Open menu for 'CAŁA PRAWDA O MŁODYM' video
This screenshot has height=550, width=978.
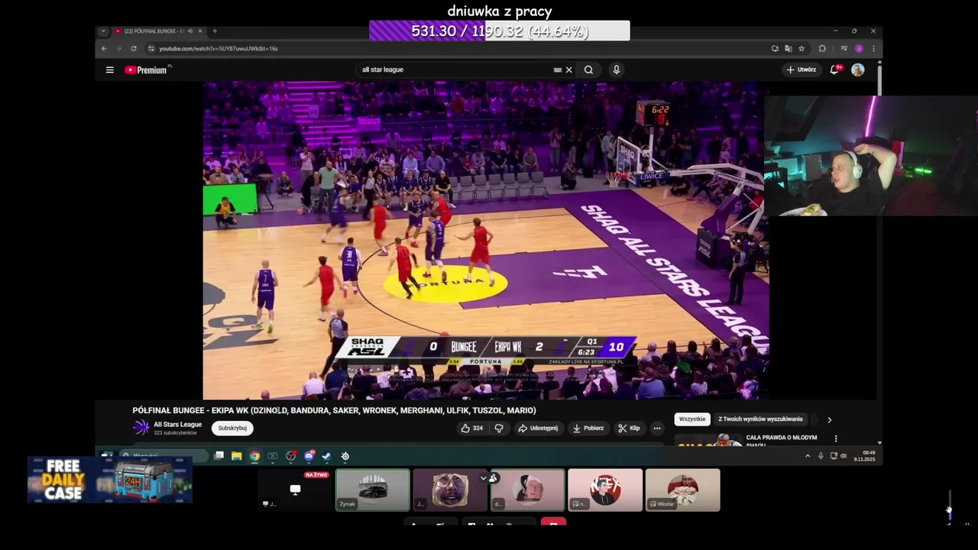coord(836,438)
